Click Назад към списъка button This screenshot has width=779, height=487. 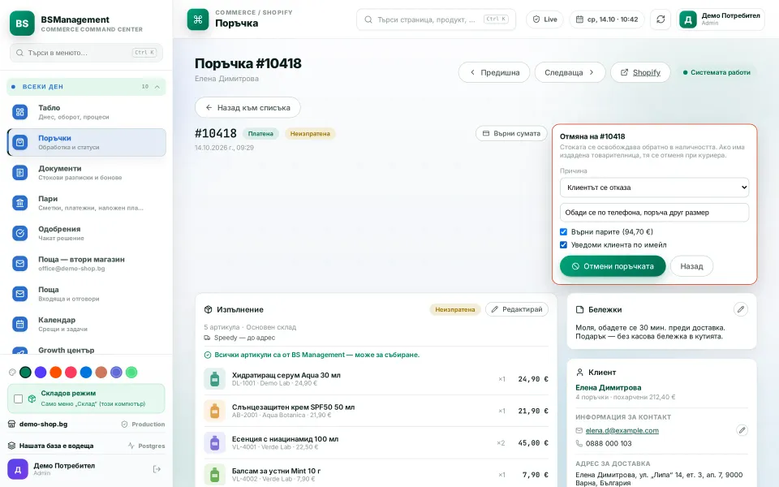coord(247,107)
